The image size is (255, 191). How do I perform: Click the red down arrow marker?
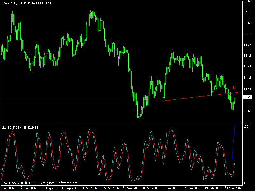(x=234, y=88)
